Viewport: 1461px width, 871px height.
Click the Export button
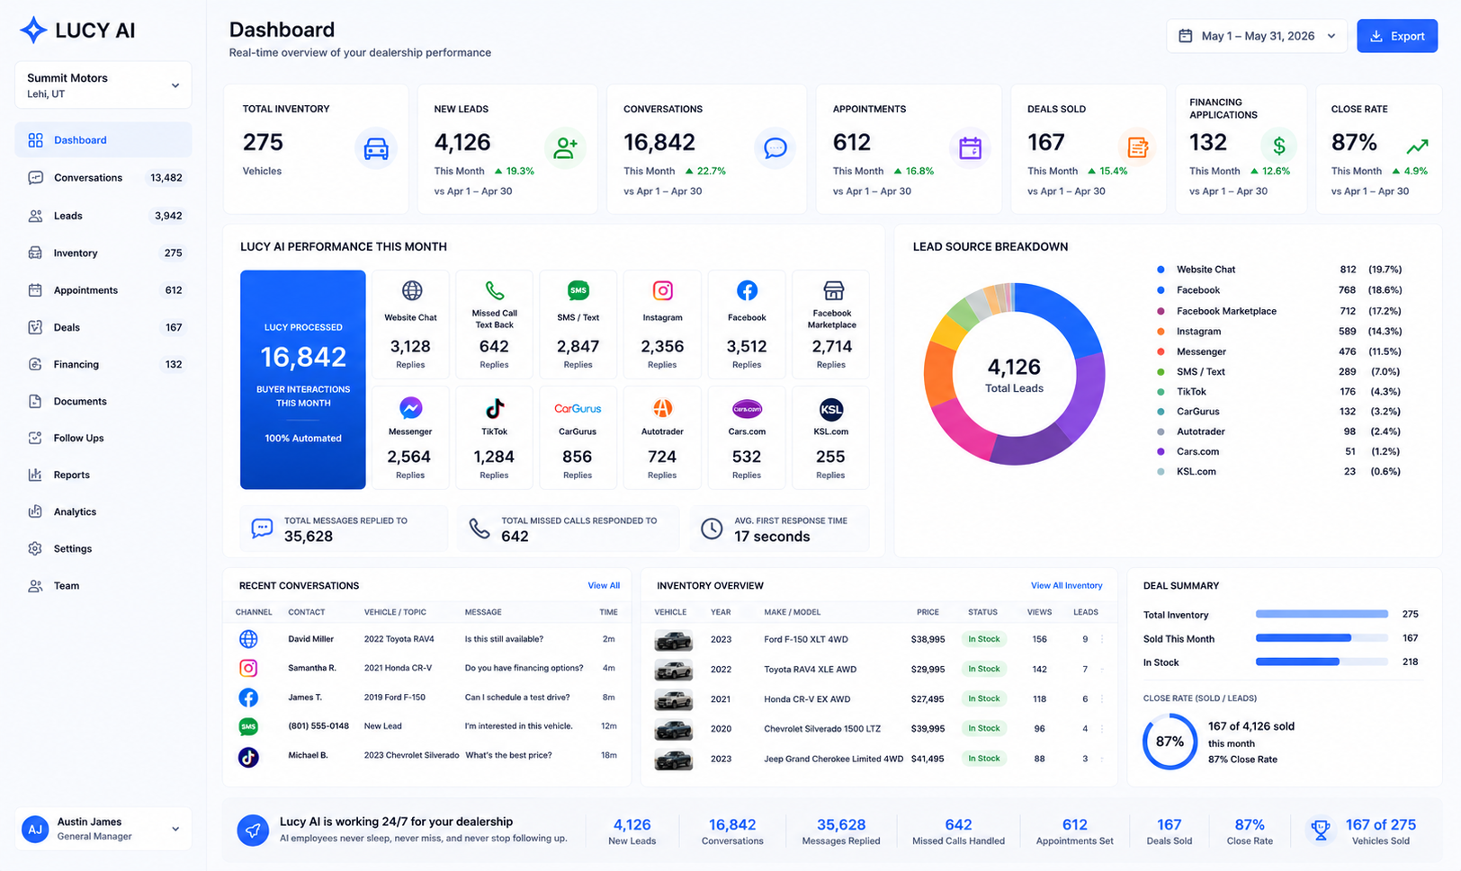(1397, 36)
